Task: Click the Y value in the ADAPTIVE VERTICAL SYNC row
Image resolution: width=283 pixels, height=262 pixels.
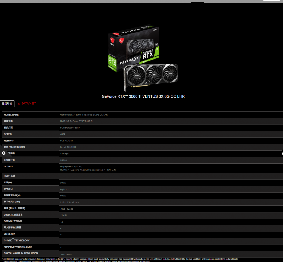Action: pos(61,248)
